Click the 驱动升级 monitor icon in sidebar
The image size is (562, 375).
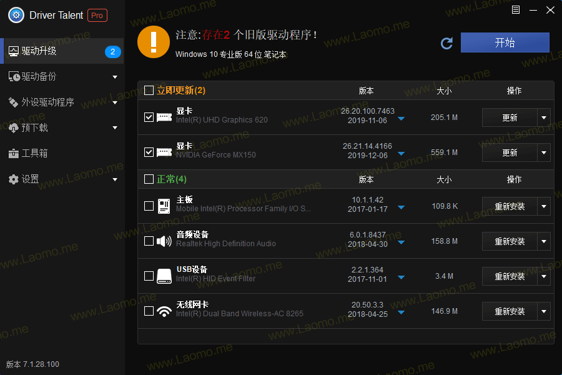pos(14,51)
